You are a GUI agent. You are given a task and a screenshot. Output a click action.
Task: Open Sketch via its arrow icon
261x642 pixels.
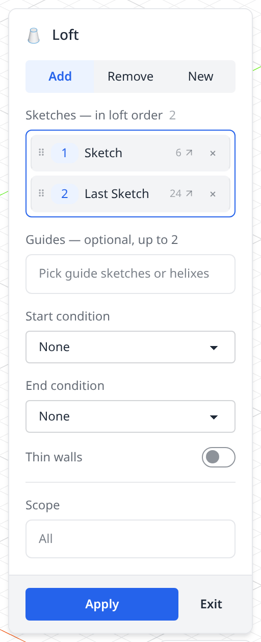(189, 153)
